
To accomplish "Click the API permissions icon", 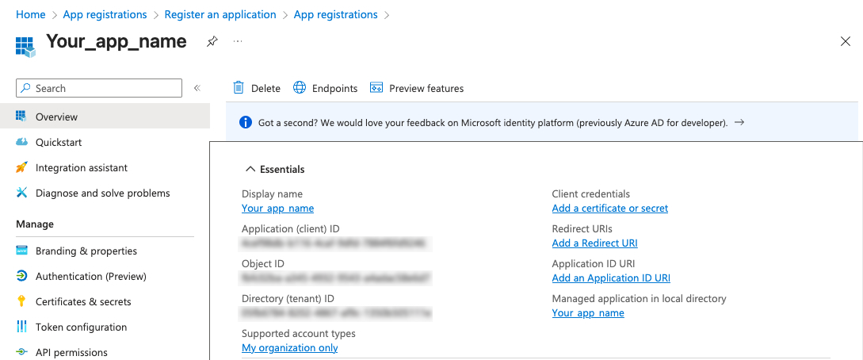I will (21, 352).
